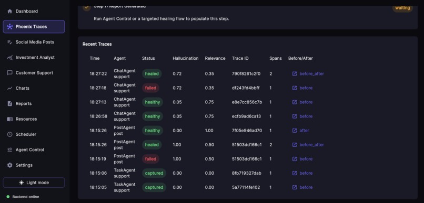Screen dimensions: 424x203
Task: Click the Spans column header
Action: pyautogui.click(x=276, y=58)
